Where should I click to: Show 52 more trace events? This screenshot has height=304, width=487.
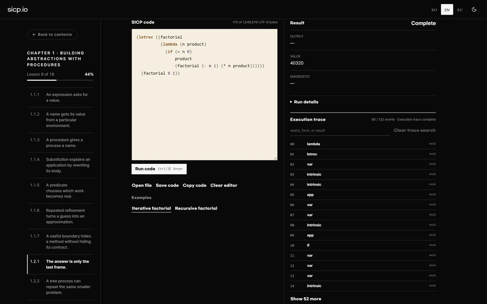[x=306, y=299]
